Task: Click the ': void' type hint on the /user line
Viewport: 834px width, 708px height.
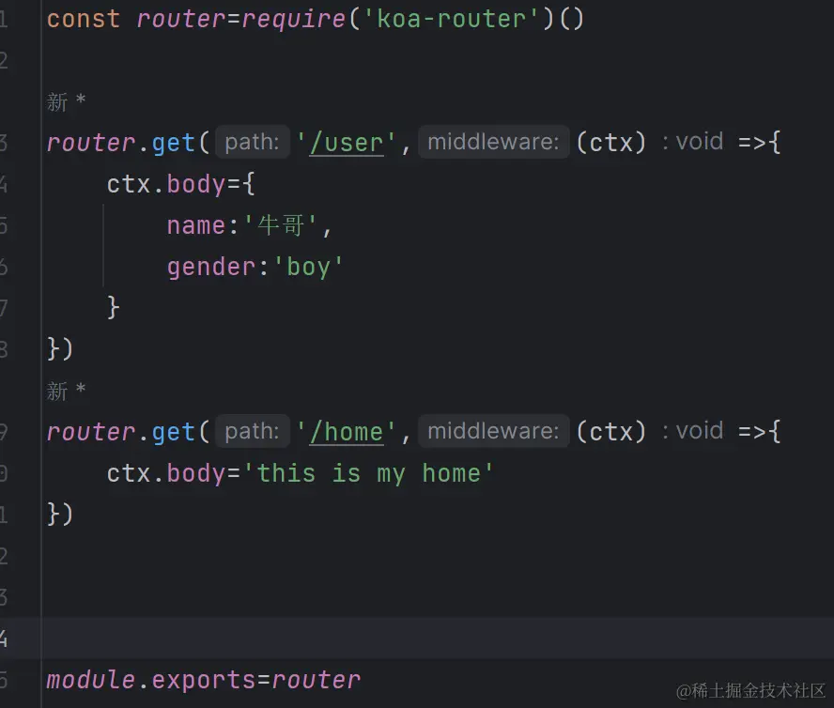Action: pyautogui.click(x=693, y=142)
